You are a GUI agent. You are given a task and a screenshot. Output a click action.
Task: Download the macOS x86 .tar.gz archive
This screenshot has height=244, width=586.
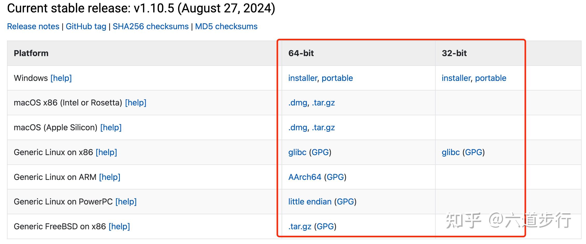(x=323, y=103)
